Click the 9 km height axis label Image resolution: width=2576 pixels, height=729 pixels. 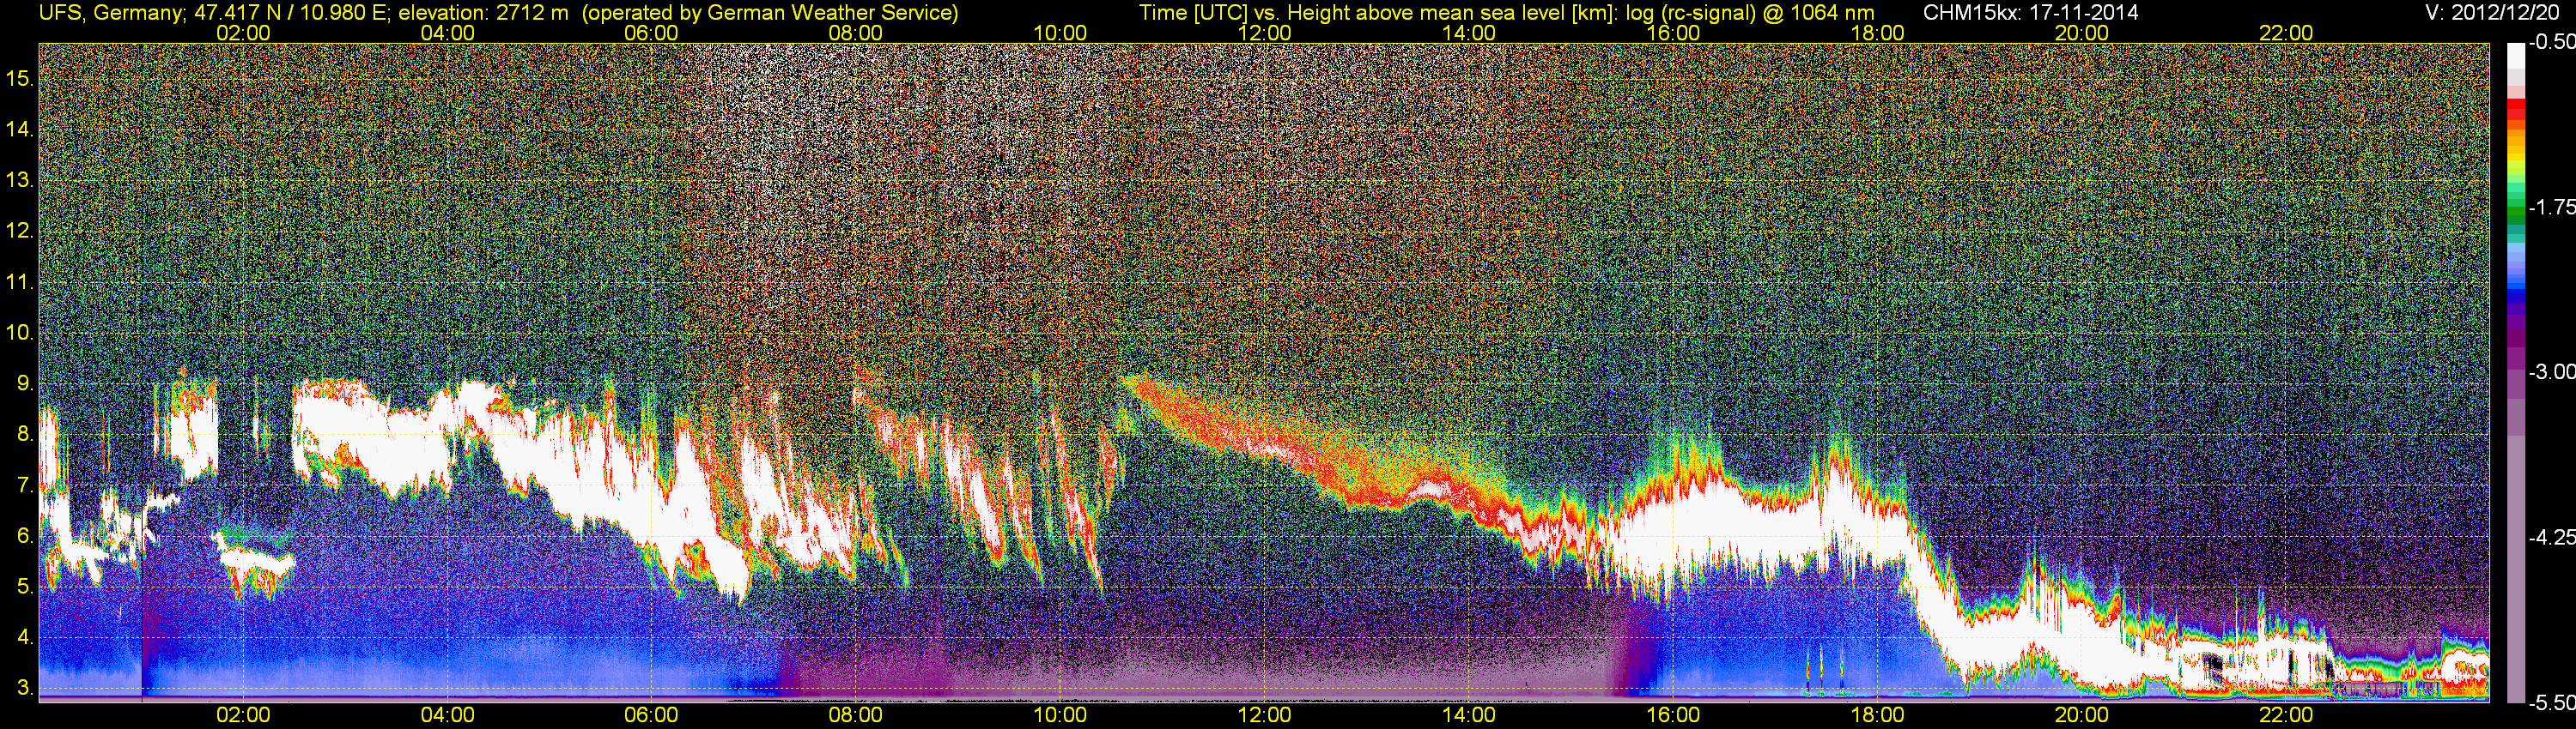click(25, 383)
